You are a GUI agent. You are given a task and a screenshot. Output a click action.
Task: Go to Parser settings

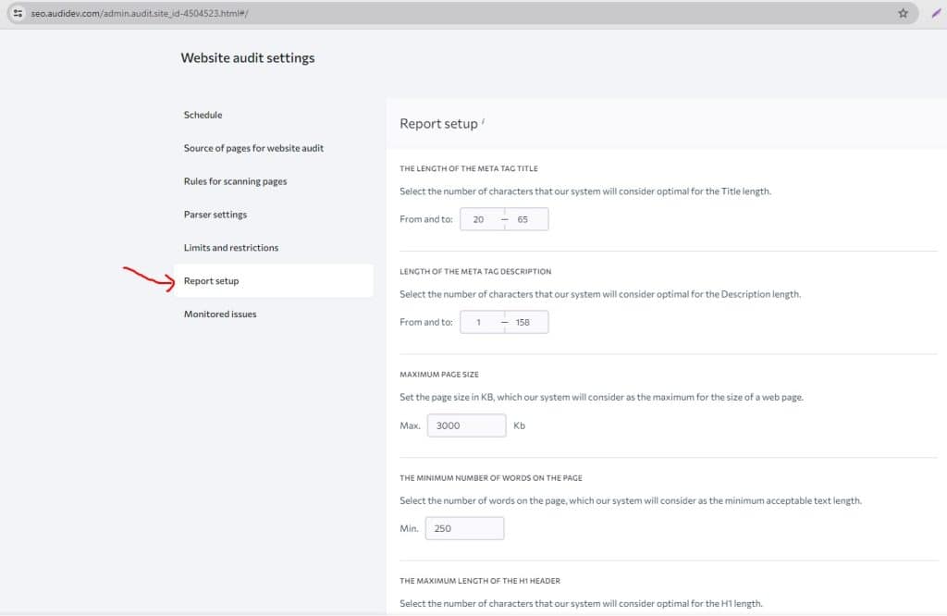point(215,214)
